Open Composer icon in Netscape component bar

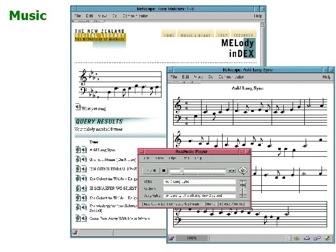[x=328, y=238]
